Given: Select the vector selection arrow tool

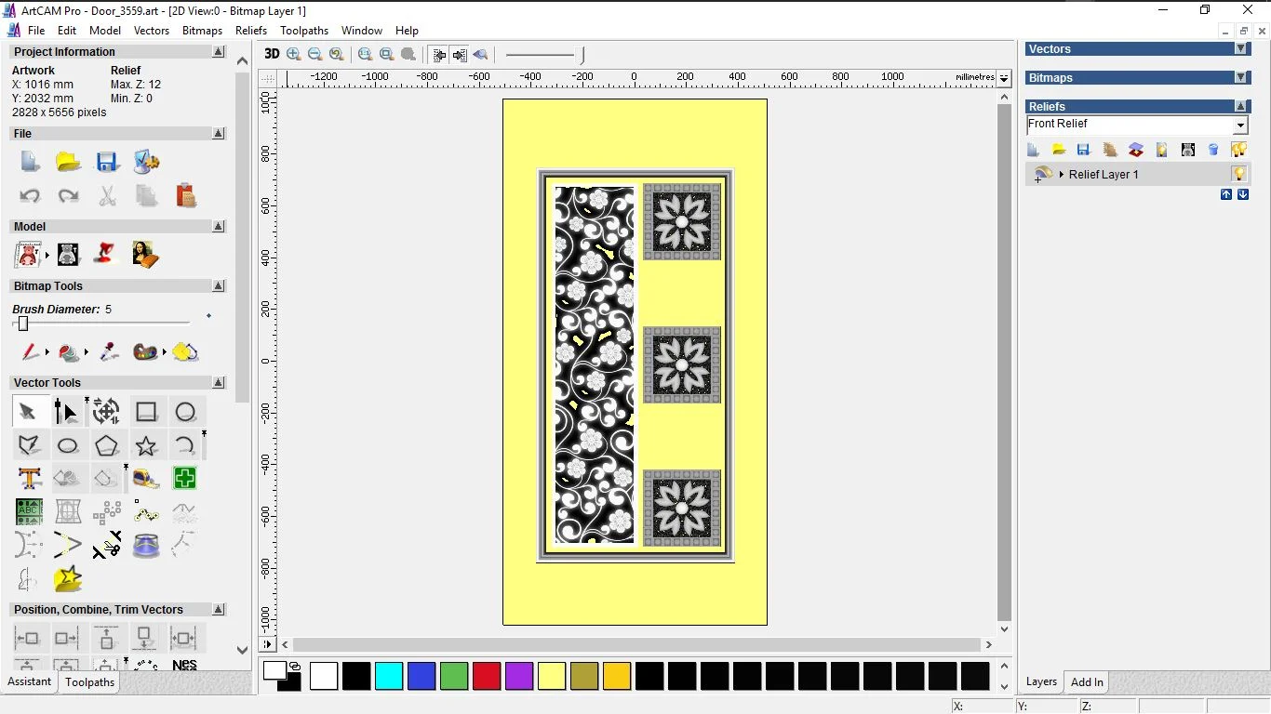Looking at the screenshot, I should (28, 412).
